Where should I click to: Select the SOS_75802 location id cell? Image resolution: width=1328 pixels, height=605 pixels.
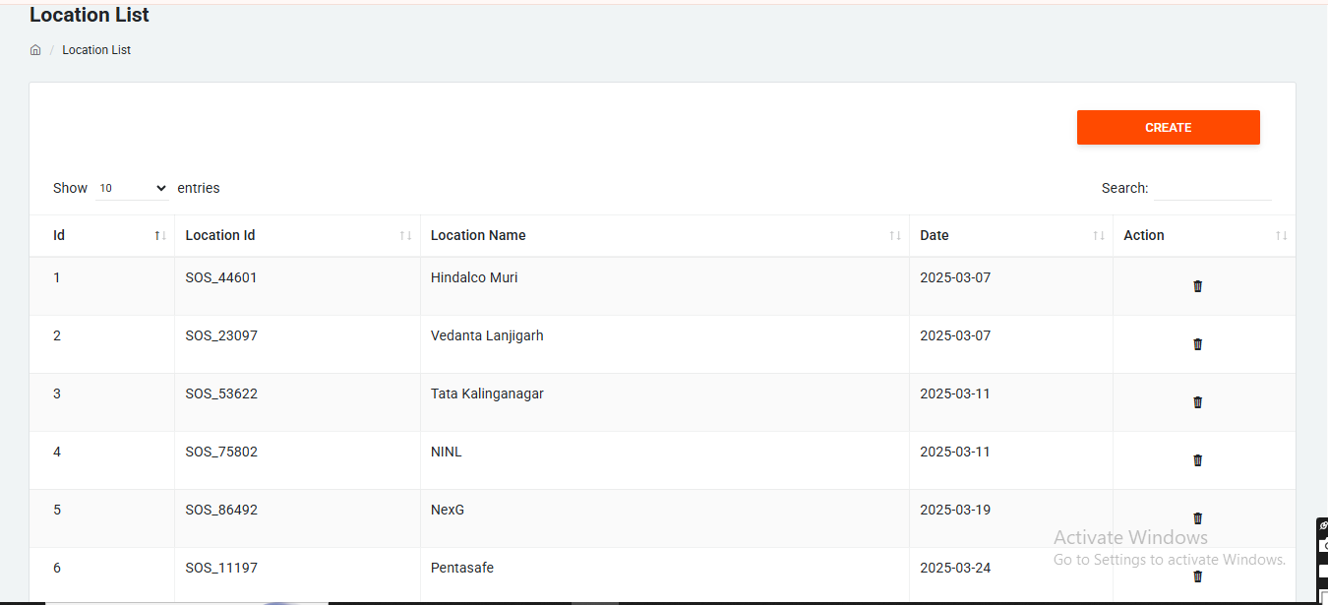point(221,453)
